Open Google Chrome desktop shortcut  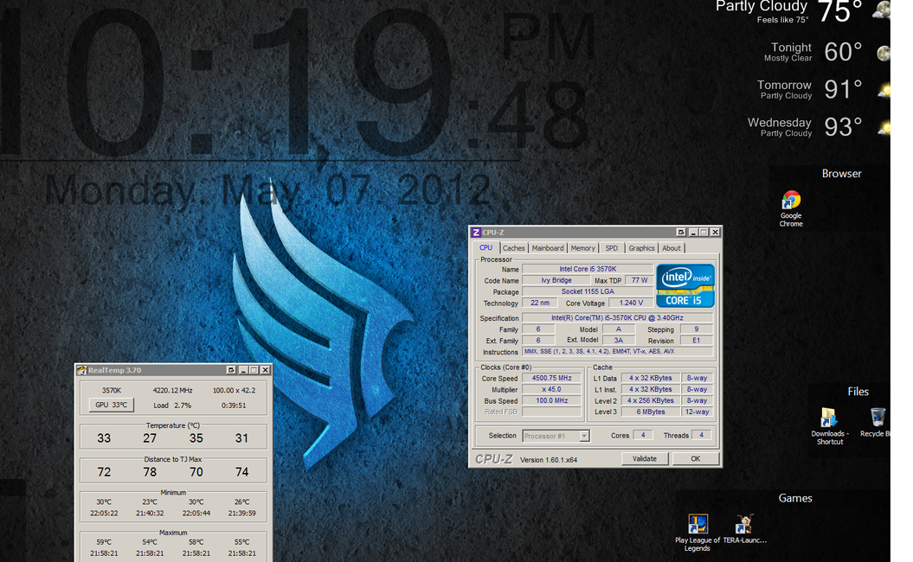[790, 201]
